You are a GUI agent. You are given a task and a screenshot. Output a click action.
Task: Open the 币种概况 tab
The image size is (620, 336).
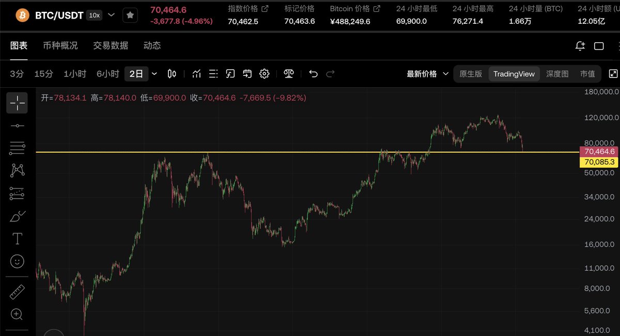coord(60,45)
